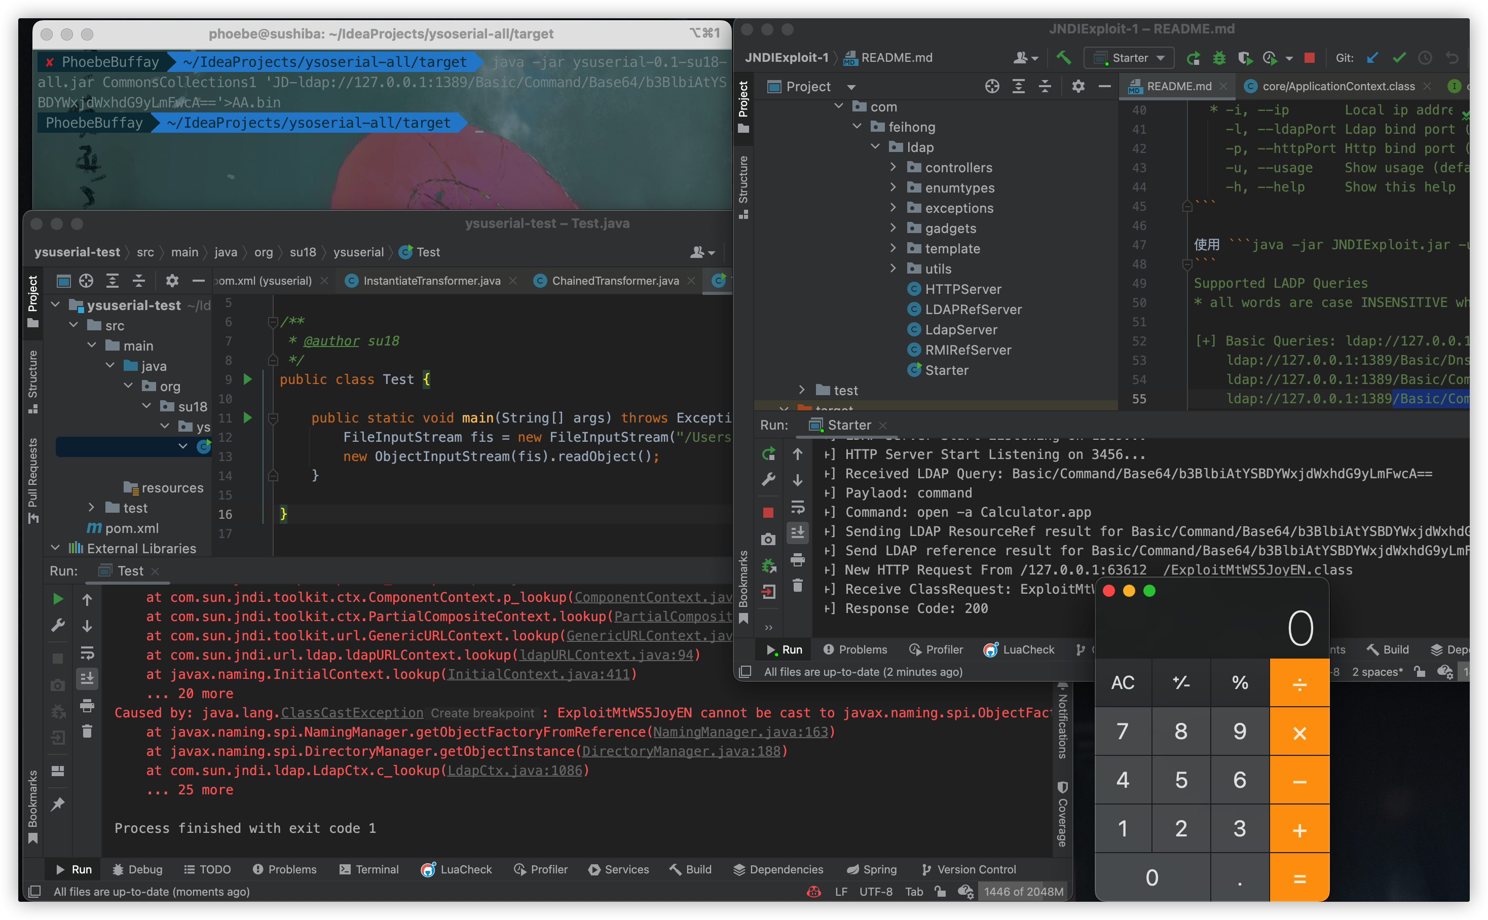Click the memory indicator 1446 of 2048M
Image resolution: width=1488 pixels, height=920 pixels.
[1023, 892]
